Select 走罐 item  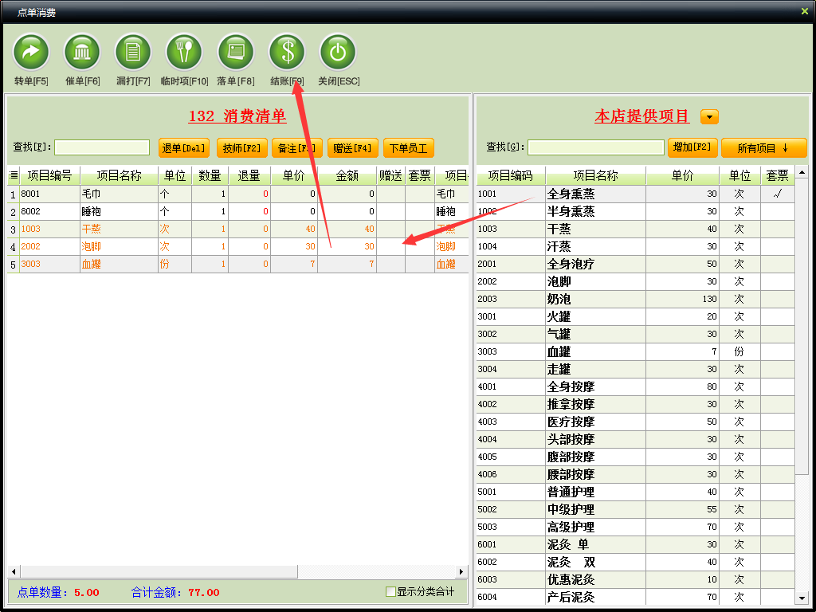coord(635,369)
